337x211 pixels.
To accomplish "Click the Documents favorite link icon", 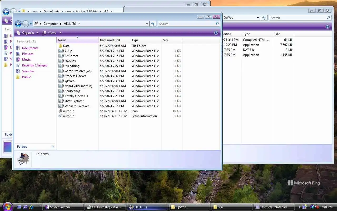I will (x=18, y=48).
